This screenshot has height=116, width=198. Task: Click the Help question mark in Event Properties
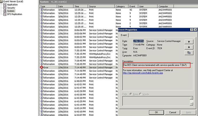(192, 30)
